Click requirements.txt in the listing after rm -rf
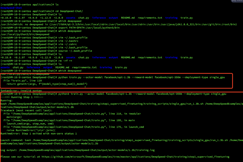The height and width of the screenshot is (162, 243). (84, 67)
